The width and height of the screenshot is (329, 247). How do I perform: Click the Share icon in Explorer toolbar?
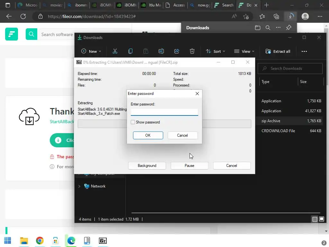click(x=177, y=51)
